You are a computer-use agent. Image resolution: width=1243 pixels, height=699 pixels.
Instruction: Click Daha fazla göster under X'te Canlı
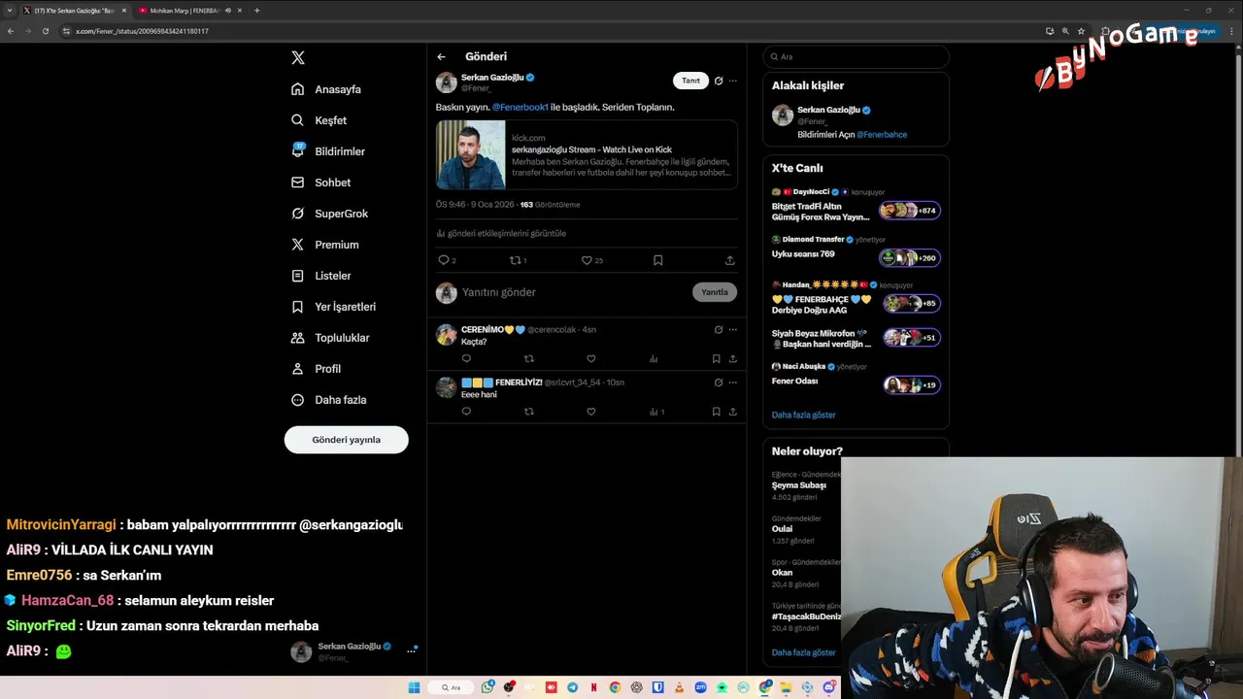[x=803, y=415]
